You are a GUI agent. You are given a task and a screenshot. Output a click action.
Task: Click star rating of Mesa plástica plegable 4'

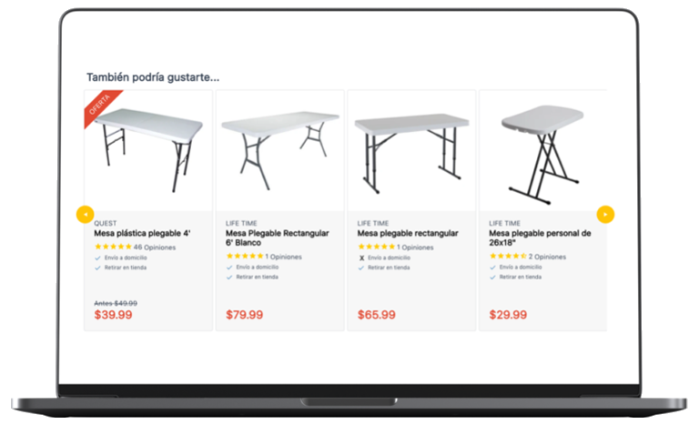[x=113, y=247]
